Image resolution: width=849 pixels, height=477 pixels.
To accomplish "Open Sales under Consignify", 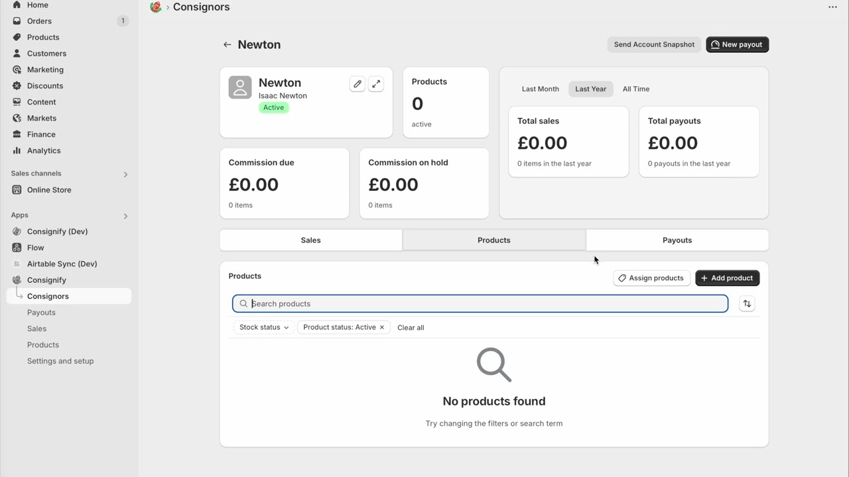I will pos(36,329).
